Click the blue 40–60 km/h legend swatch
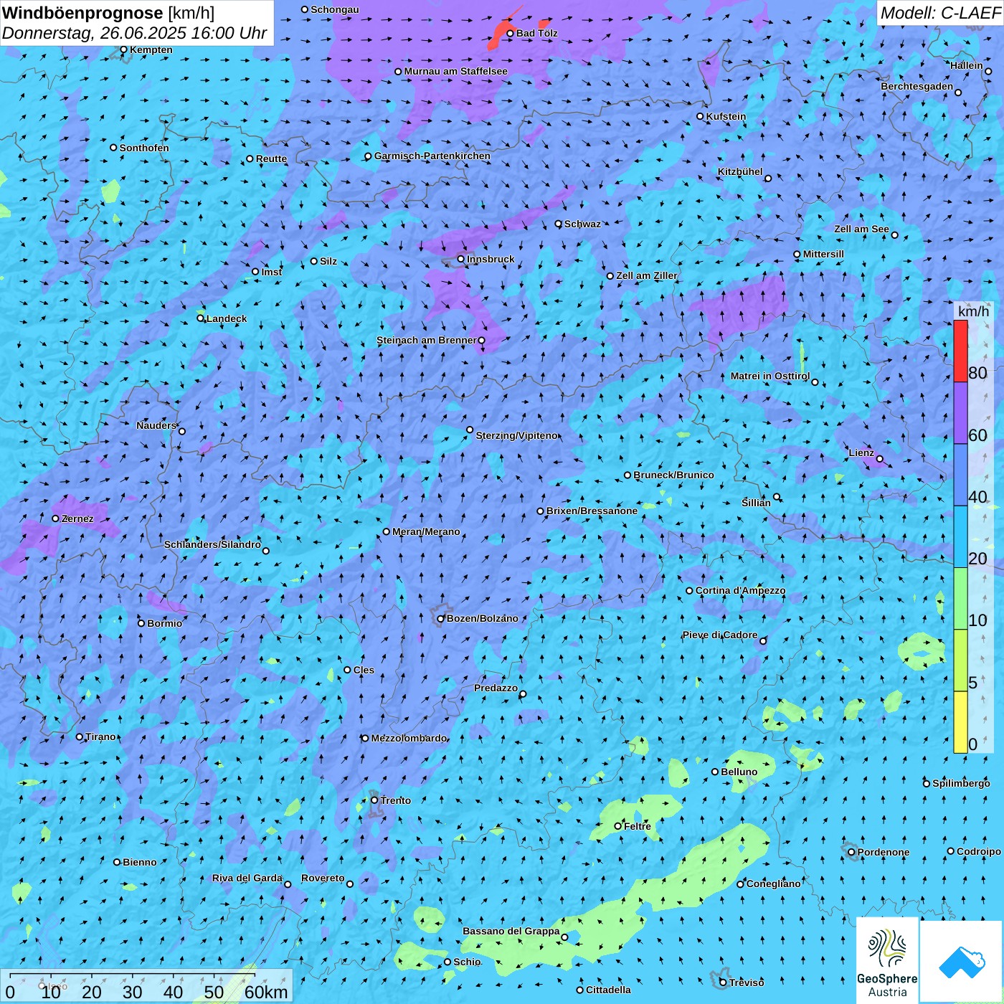Screen dimensions: 1004x1004 pyautogui.click(x=960, y=475)
